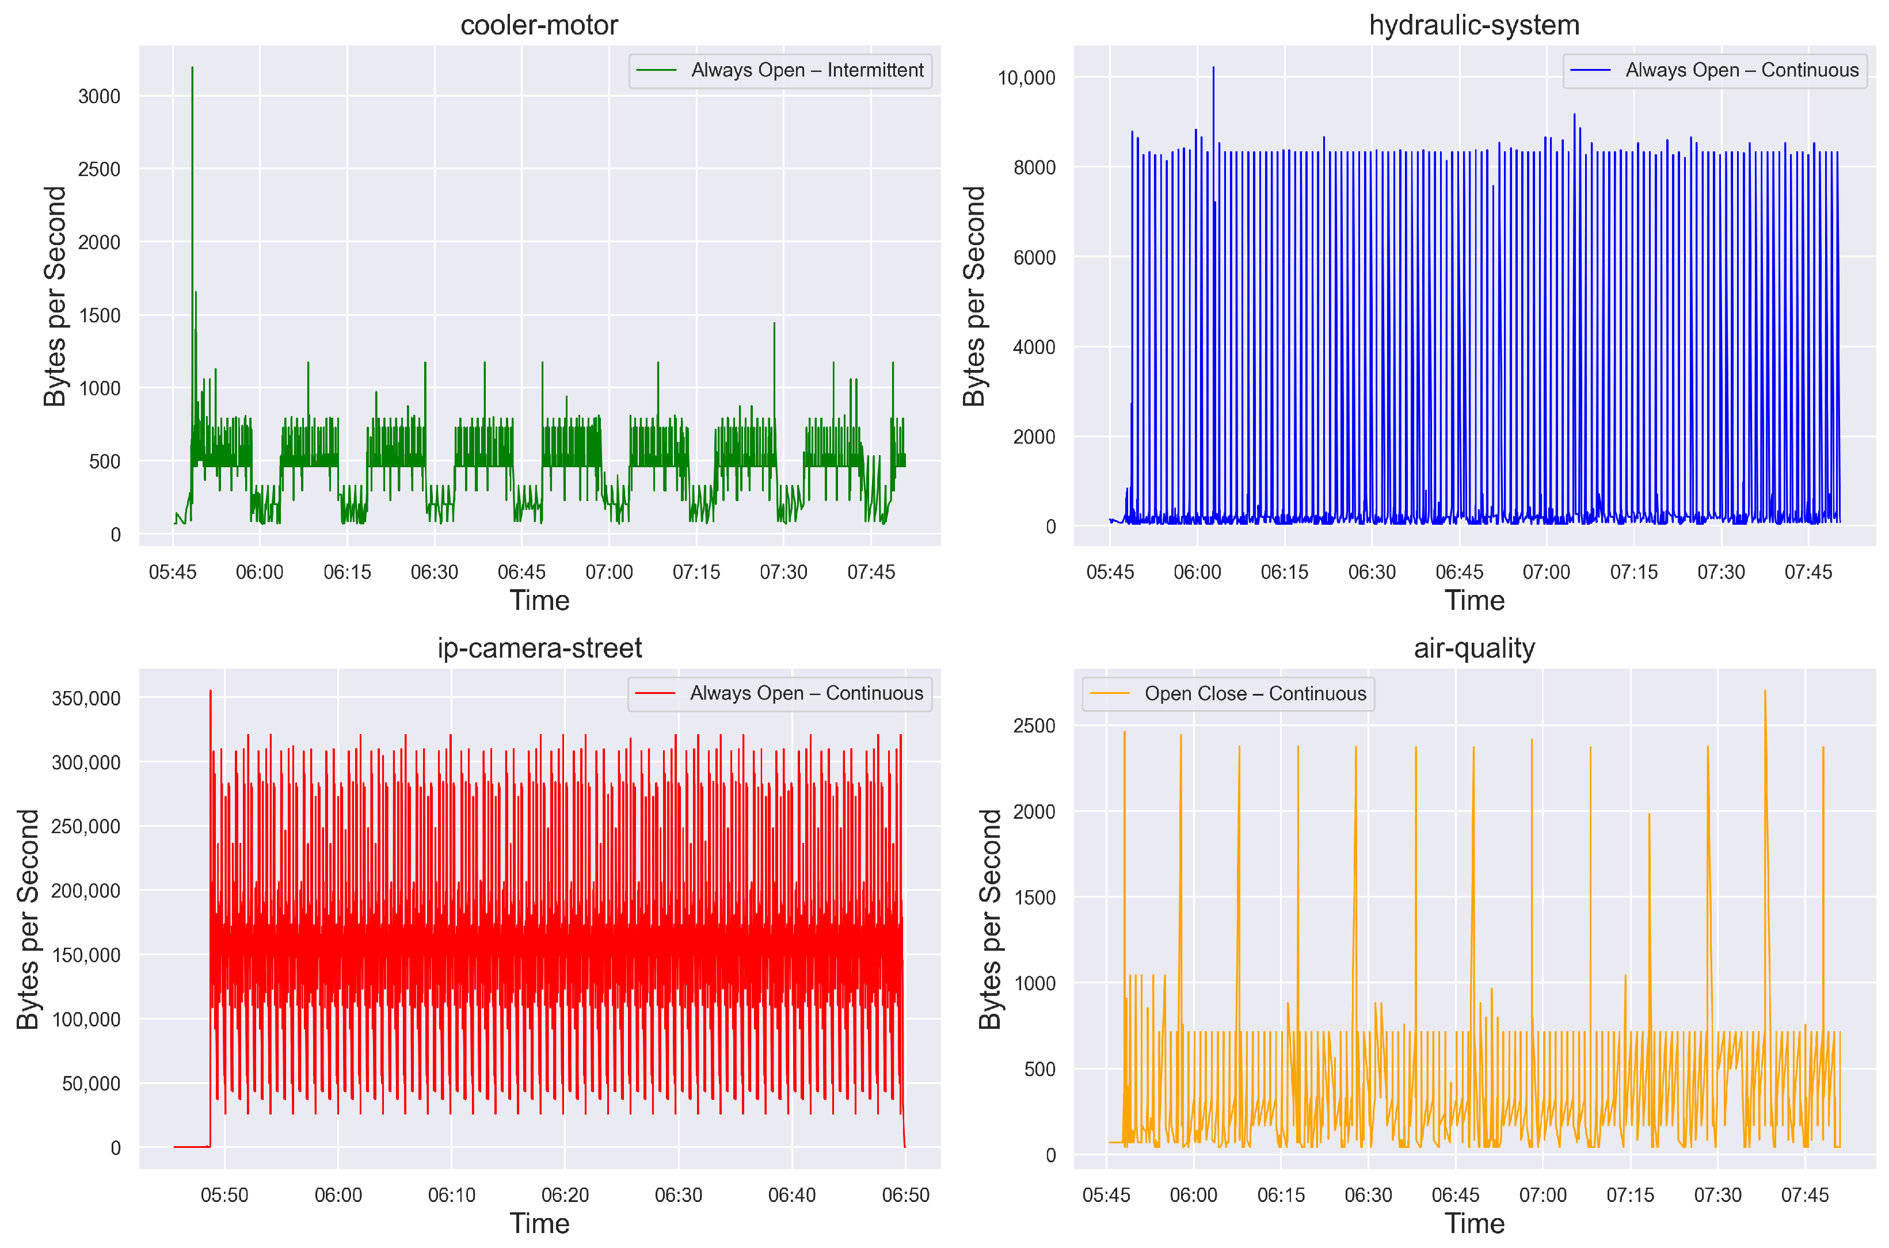The image size is (1889, 1248).
Task: Click the 06:15 tick on air-quality x-axis
Action: 1281,1196
